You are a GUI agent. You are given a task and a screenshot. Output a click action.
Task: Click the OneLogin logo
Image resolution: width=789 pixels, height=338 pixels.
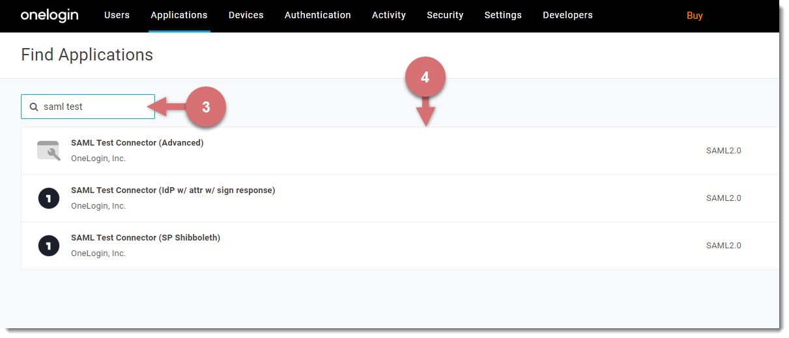[x=50, y=14]
